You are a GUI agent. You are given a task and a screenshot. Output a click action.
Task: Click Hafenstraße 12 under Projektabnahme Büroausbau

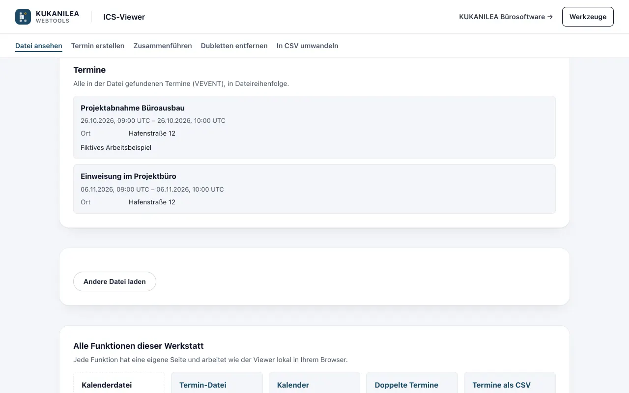pyautogui.click(x=152, y=133)
